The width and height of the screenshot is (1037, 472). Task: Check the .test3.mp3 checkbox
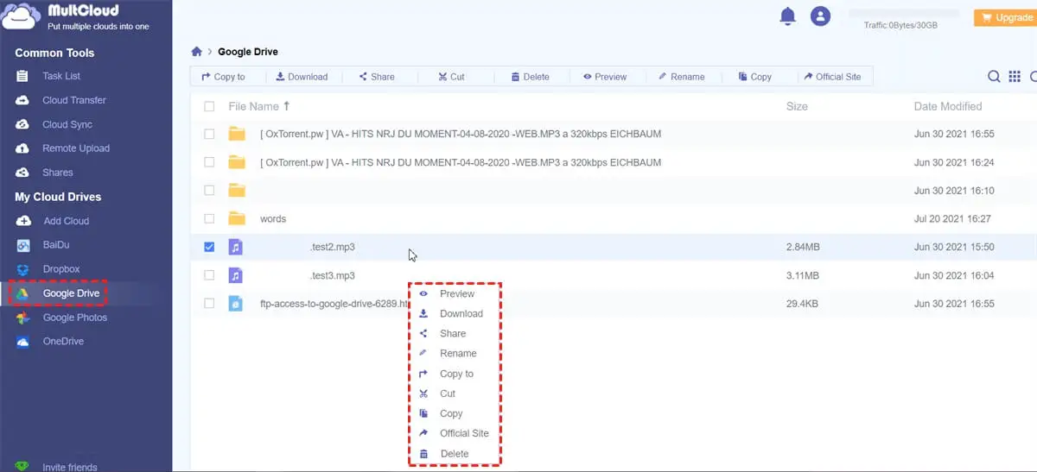pyautogui.click(x=209, y=275)
